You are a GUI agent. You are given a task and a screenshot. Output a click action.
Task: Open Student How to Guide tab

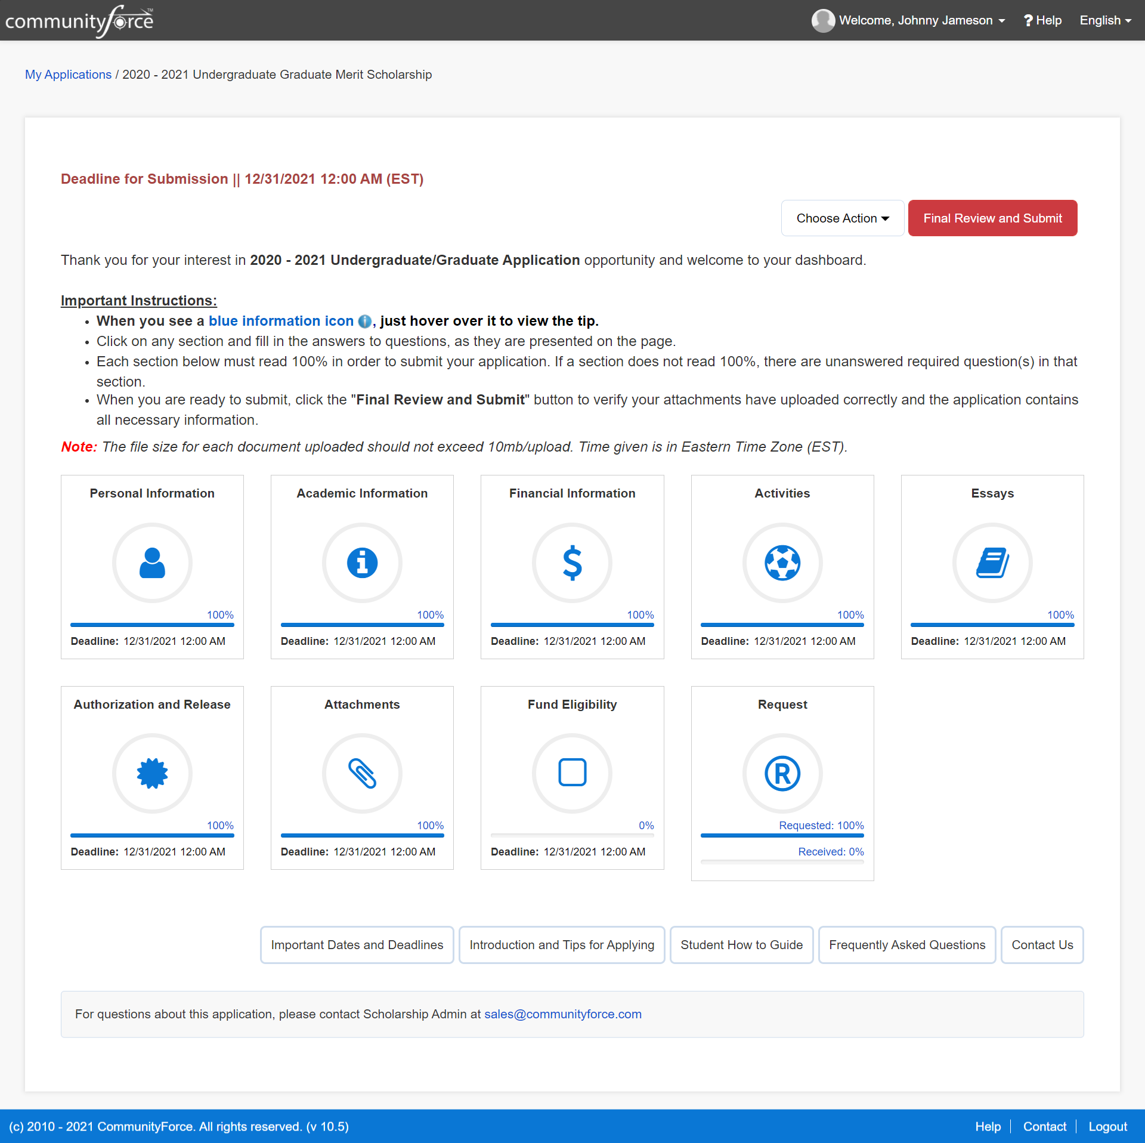click(741, 945)
